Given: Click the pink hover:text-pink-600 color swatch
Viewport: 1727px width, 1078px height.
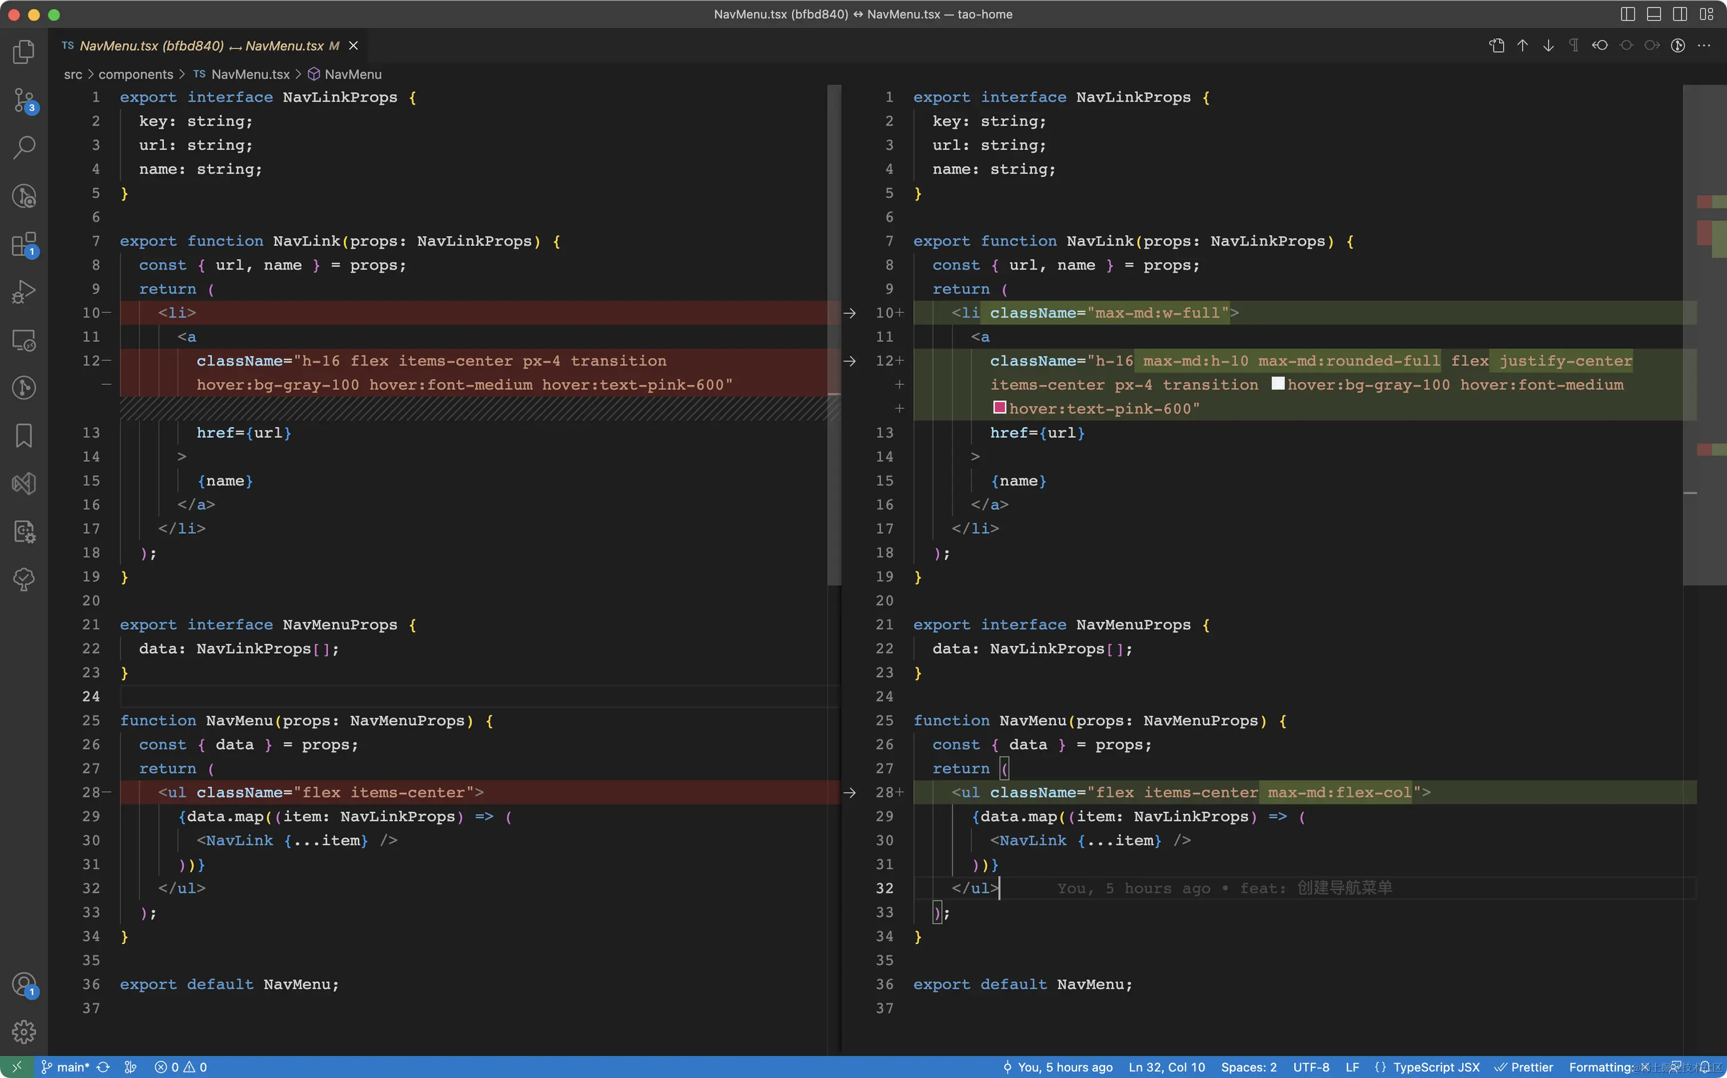Looking at the screenshot, I should (x=999, y=408).
